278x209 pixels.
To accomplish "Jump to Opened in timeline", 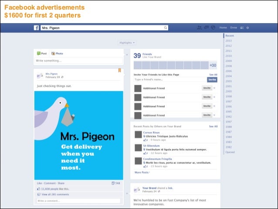I will pyautogui.click(x=230, y=152).
